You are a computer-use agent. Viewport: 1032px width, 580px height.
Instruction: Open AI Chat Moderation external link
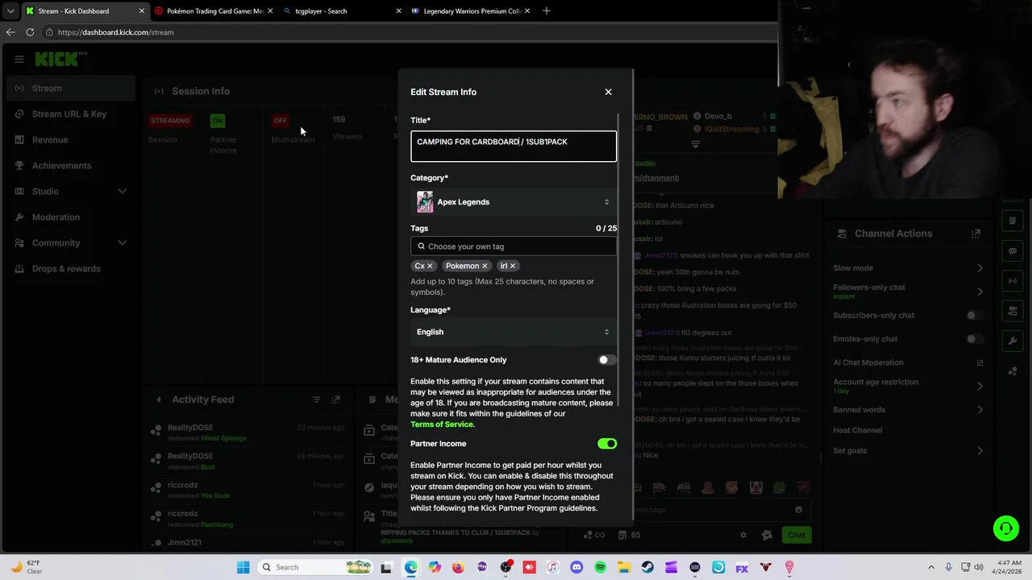[x=980, y=362]
